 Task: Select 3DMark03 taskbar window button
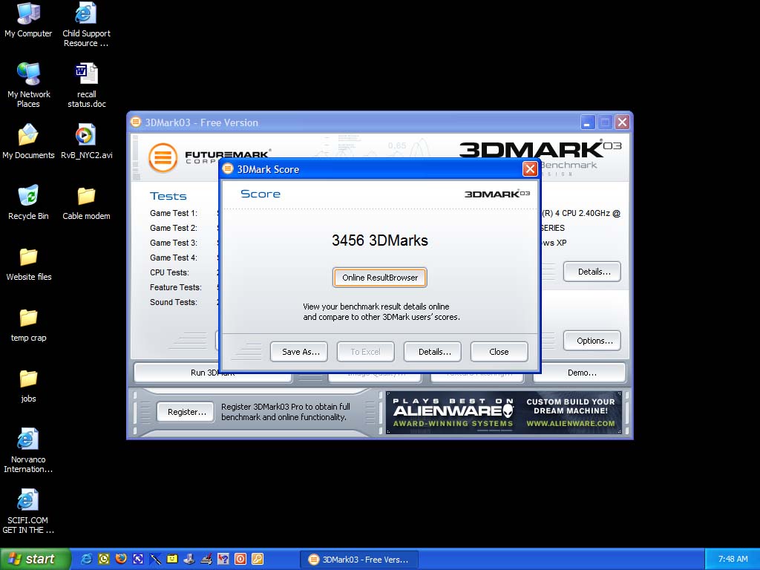point(360,560)
